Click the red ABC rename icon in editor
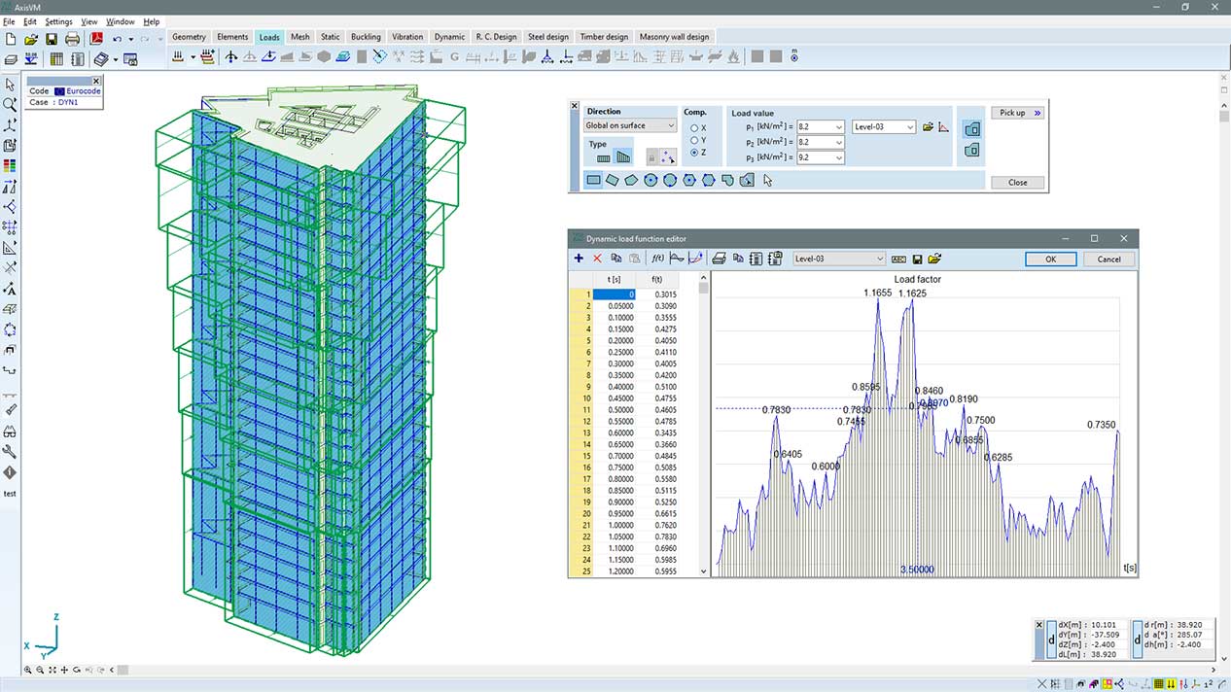Image resolution: width=1231 pixels, height=692 pixels. (x=898, y=259)
